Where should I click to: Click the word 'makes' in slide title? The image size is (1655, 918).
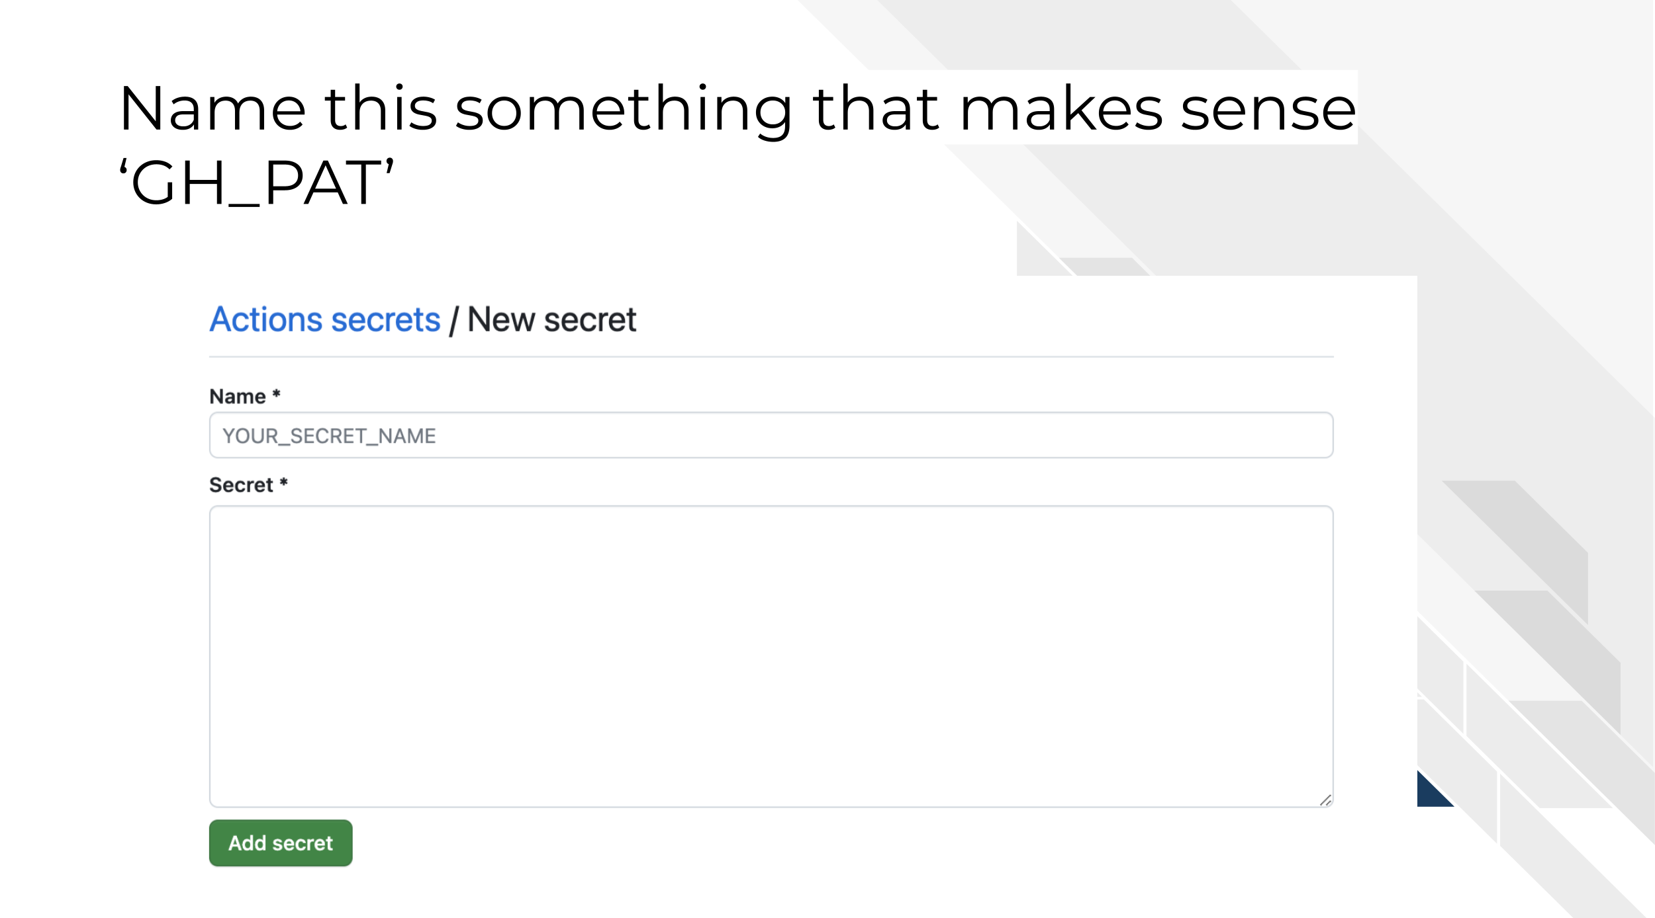tap(1061, 108)
